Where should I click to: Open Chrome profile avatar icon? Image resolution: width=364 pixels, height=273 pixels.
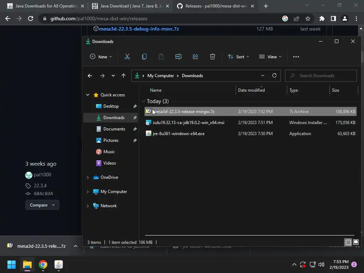click(345, 18)
